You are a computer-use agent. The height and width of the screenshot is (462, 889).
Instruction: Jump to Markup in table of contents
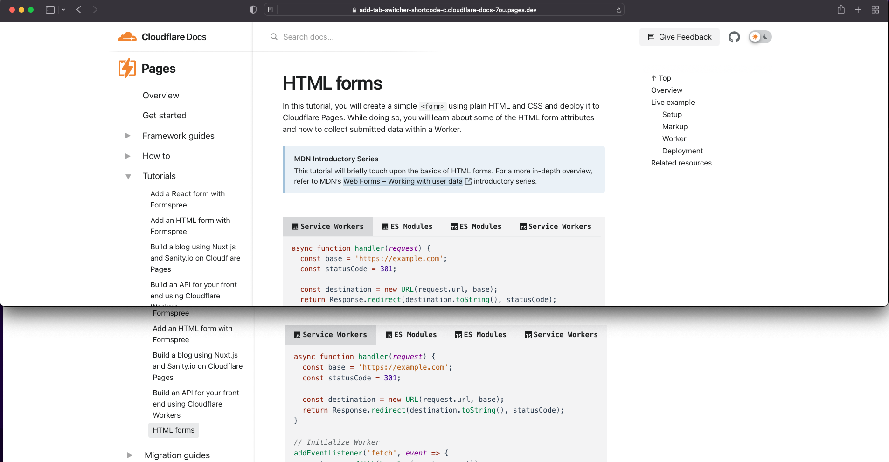(x=674, y=127)
